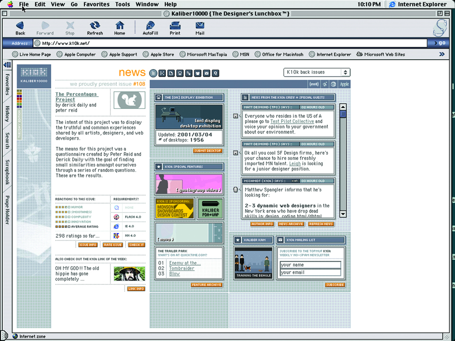The width and height of the screenshot is (455, 341).
Task: Click the swirl eye sponsor icon
Action: pos(333,84)
